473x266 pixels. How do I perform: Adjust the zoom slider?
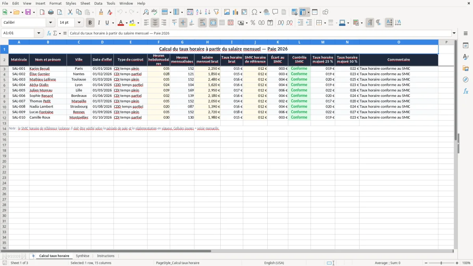point(441,263)
